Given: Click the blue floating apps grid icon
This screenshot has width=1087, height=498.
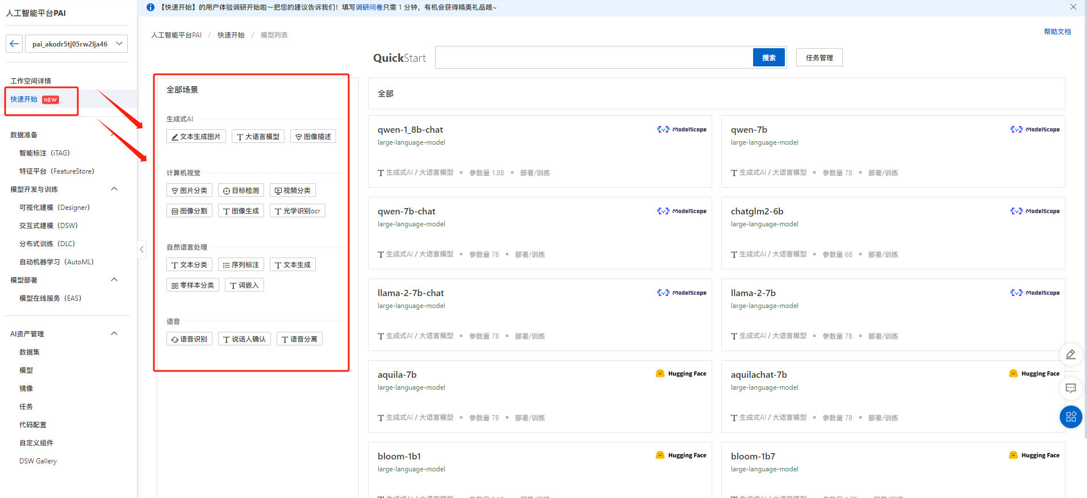Looking at the screenshot, I should [x=1071, y=417].
